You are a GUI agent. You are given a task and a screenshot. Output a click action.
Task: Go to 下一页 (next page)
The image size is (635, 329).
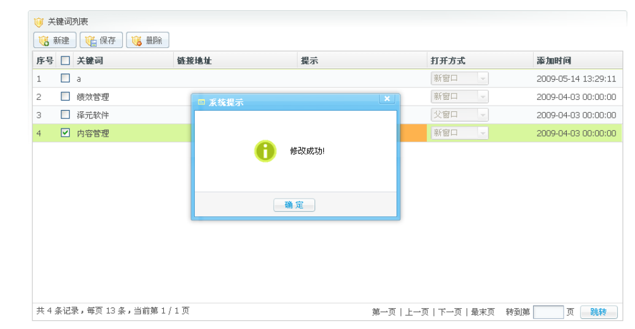[450, 312]
